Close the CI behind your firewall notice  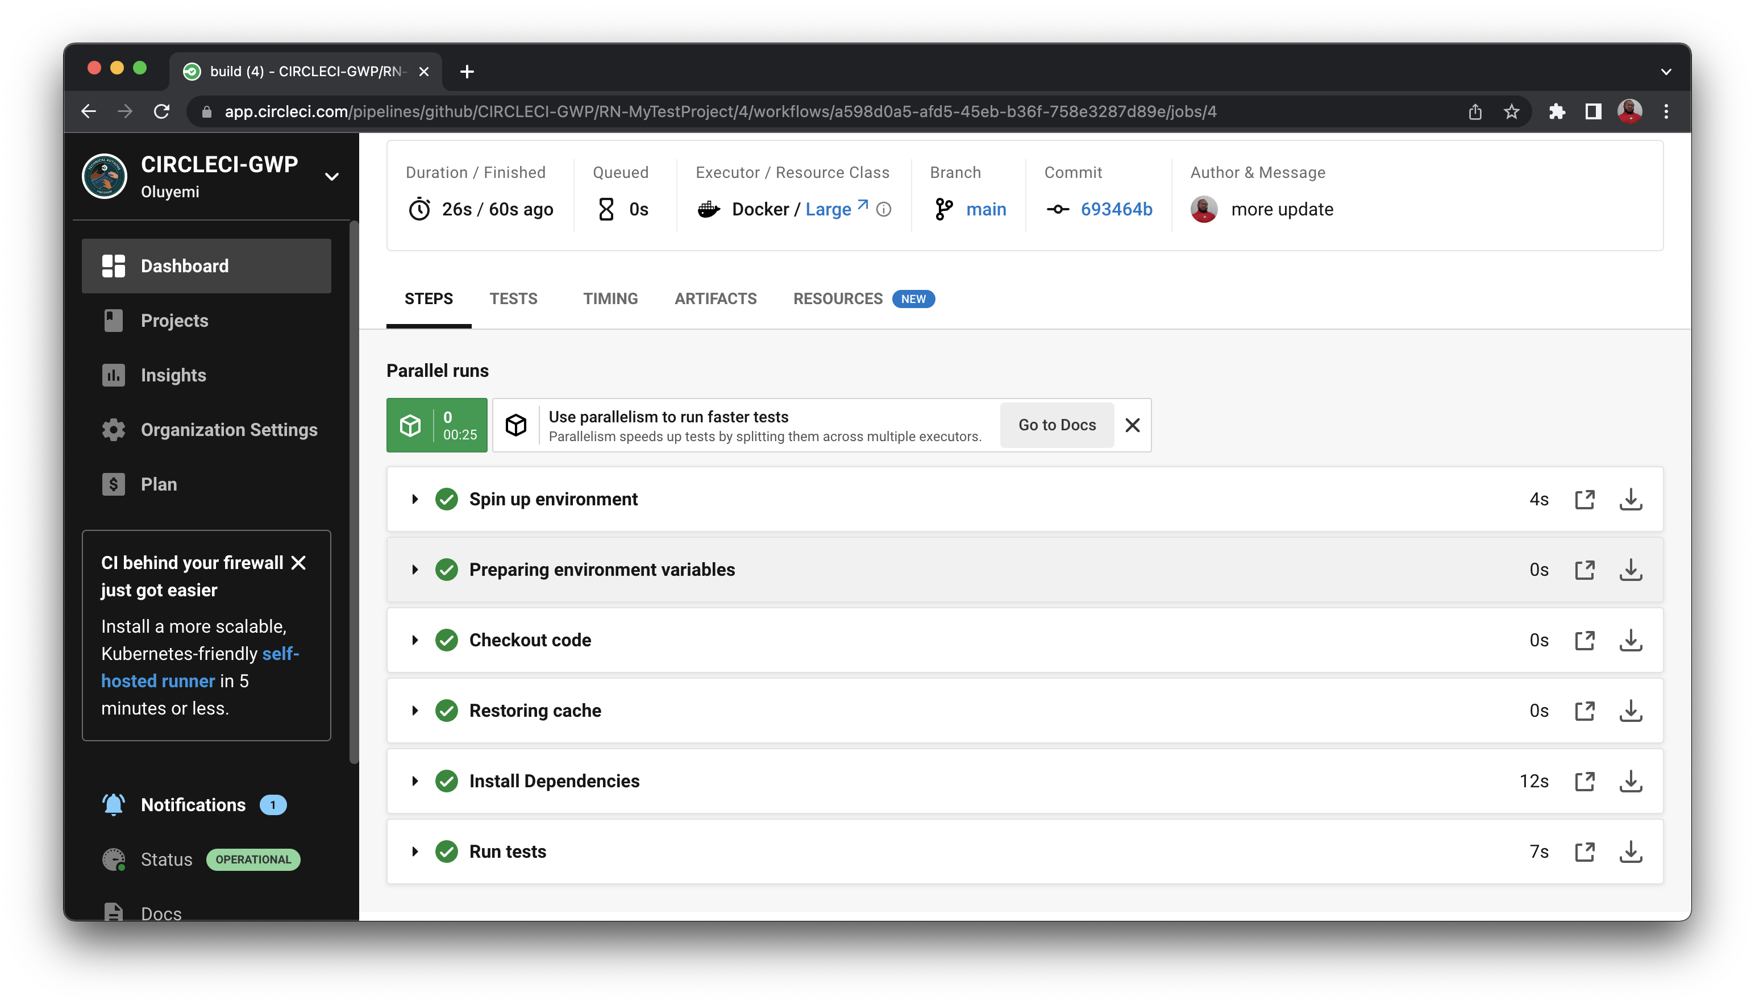(298, 563)
